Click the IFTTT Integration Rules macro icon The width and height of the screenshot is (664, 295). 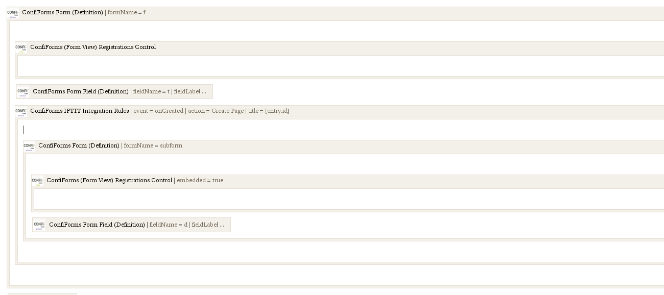pyautogui.click(x=21, y=112)
